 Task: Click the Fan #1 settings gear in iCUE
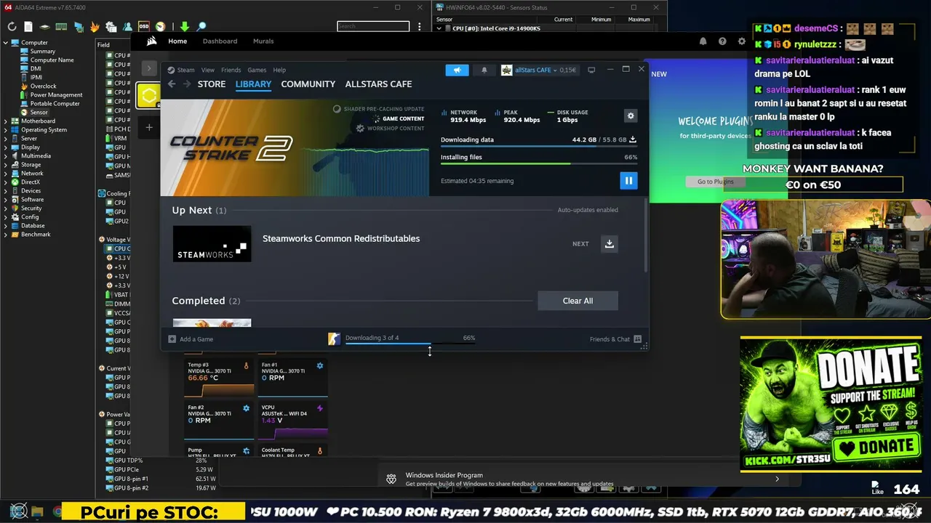pos(319,365)
